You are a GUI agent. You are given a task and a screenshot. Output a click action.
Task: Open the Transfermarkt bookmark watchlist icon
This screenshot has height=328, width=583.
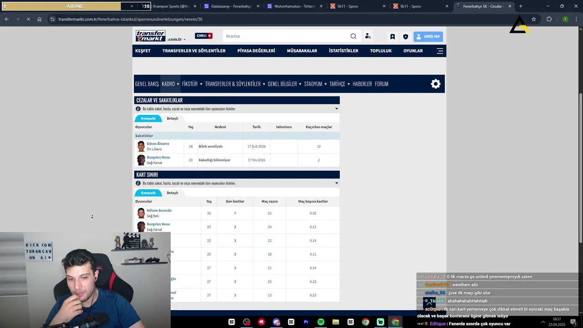click(x=392, y=36)
